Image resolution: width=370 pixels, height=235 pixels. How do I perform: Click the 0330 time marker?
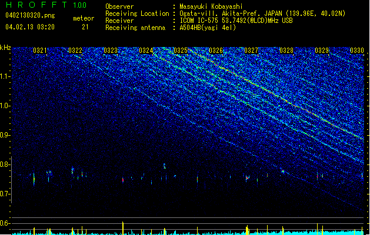(x=357, y=50)
